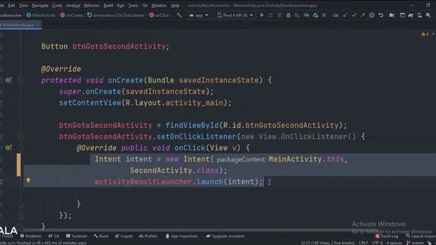Viewport: 436px width, 245px height.
Task: Open the Problems tool window
Action: 31,236
